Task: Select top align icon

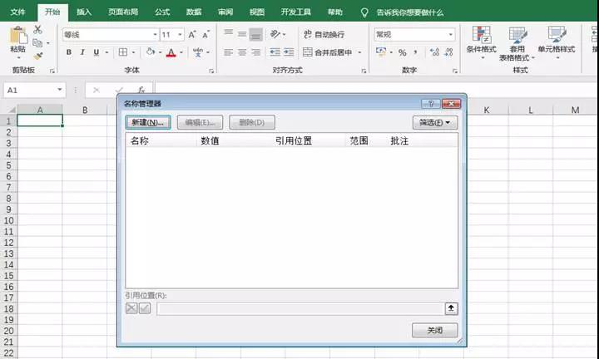Action: (229, 34)
